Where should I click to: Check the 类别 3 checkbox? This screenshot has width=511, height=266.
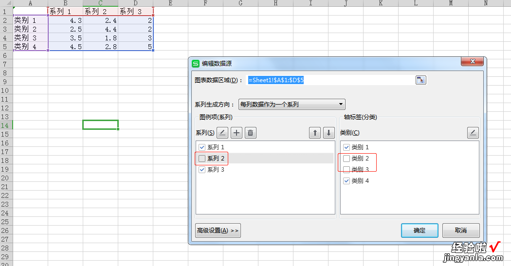pyautogui.click(x=347, y=170)
